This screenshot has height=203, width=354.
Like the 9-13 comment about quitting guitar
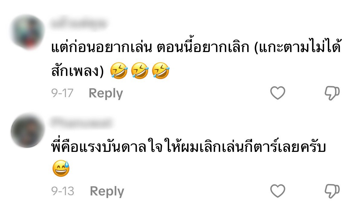(278, 191)
